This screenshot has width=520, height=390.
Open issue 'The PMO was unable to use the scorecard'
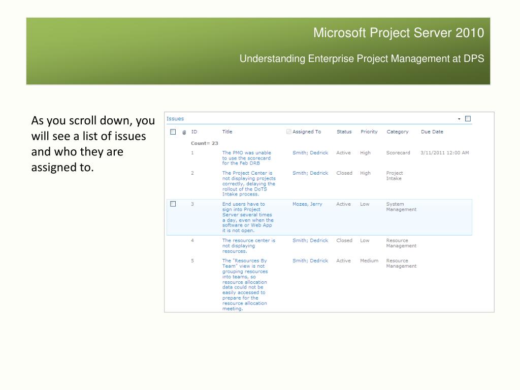tap(247, 158)
